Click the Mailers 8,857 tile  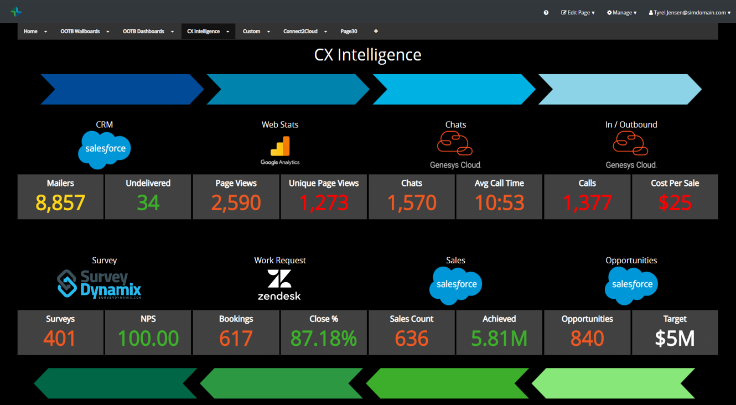(x=60, y=197)
